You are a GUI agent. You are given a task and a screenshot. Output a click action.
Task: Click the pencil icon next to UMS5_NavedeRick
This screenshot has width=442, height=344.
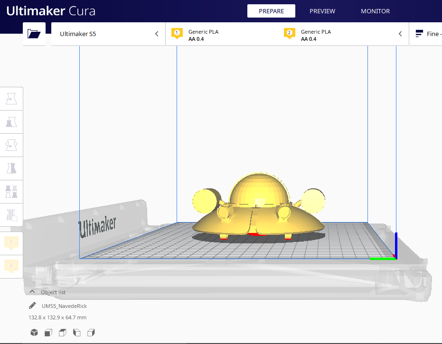32,306
